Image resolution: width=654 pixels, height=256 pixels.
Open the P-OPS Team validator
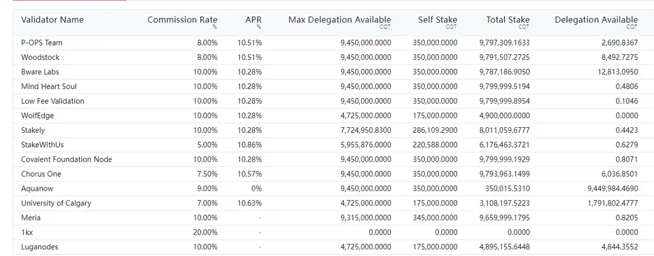pos(42,43)
